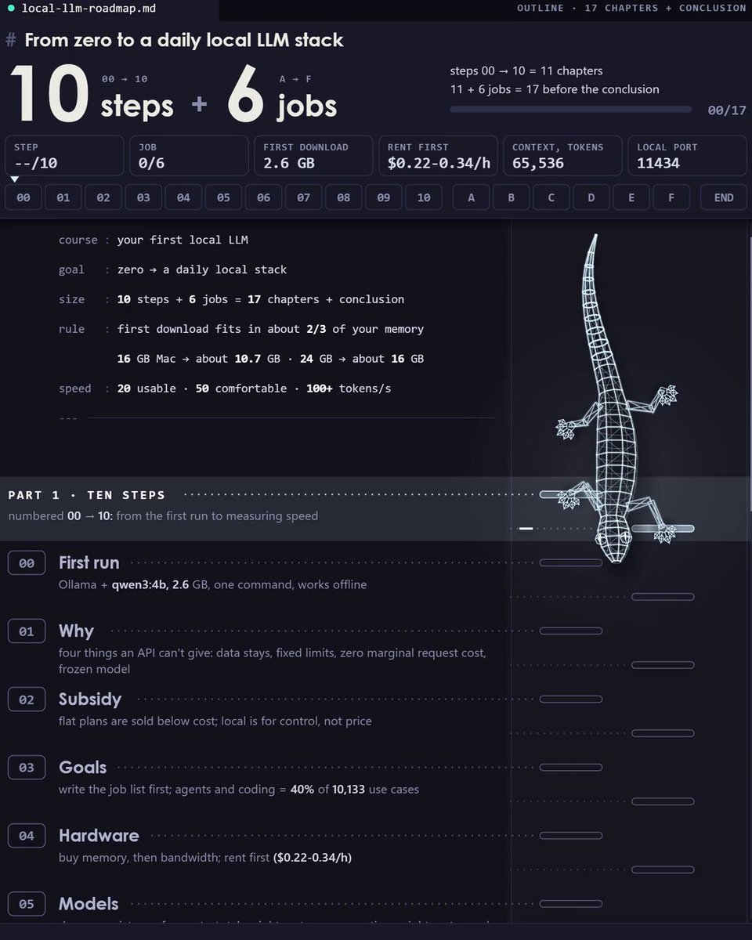Click the wireframe gecko illustration

(617, 399)
